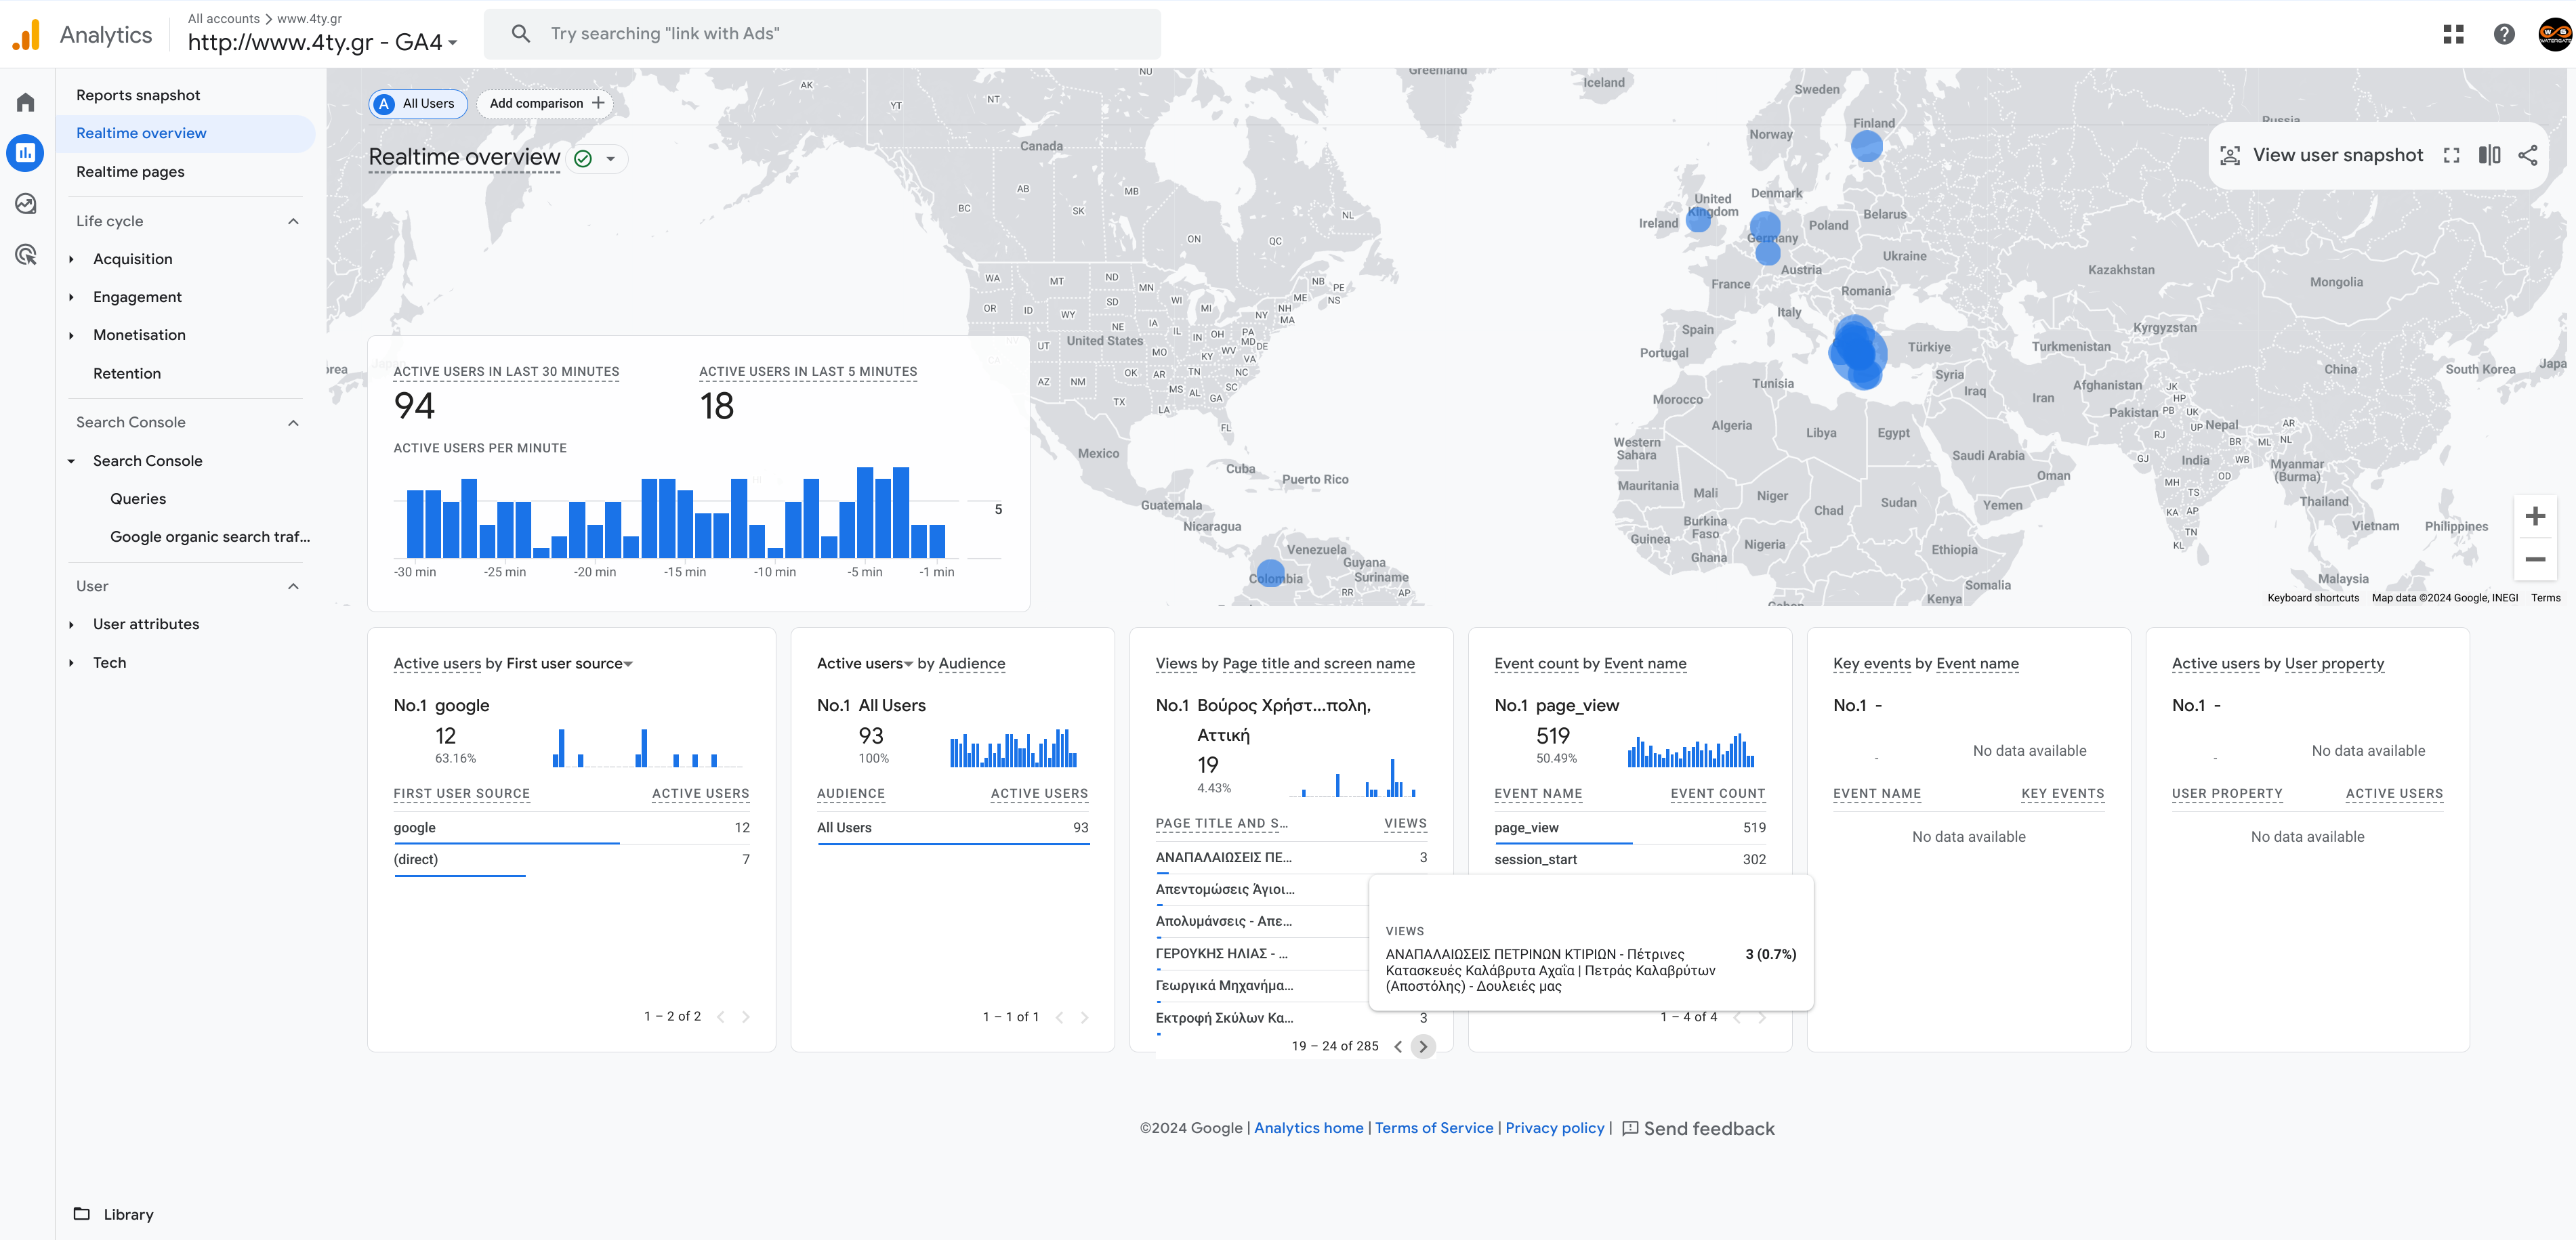Open the Realtime pages report
This screenshot has width=2576, height=1240.
(x=130, y=172)
